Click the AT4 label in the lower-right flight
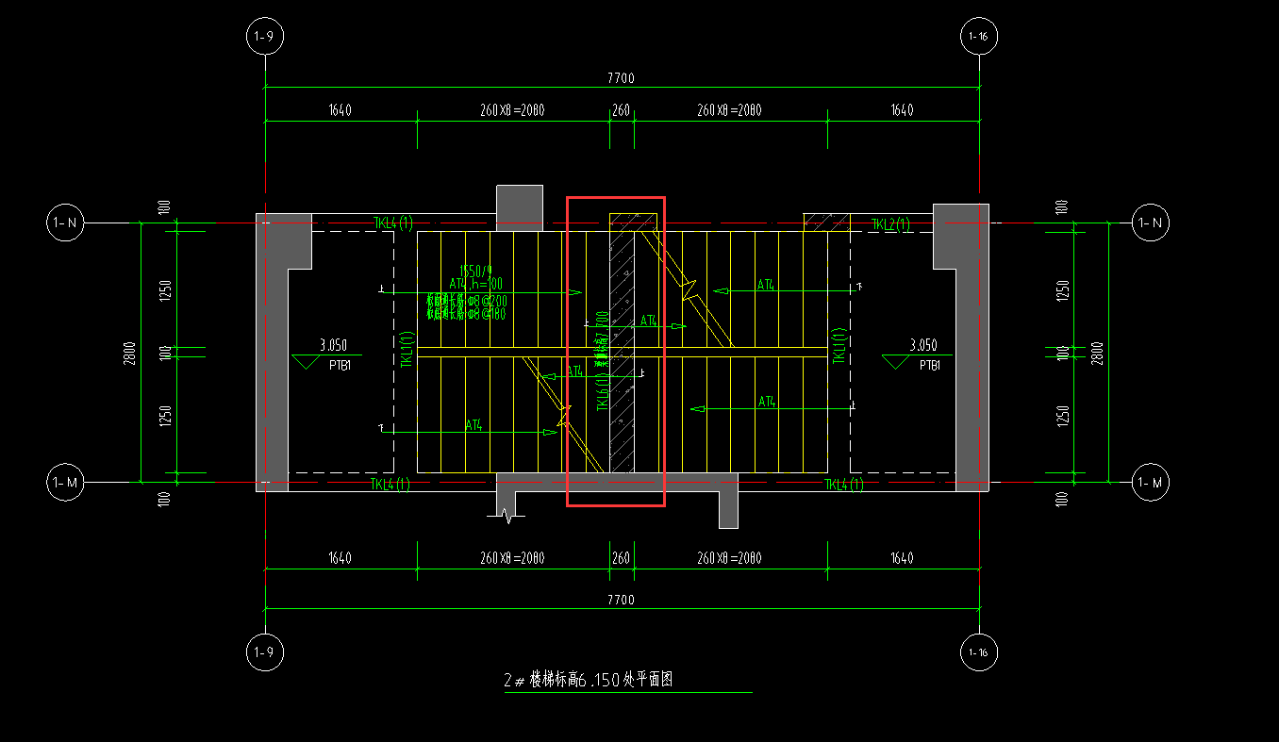 pos(767,402)
